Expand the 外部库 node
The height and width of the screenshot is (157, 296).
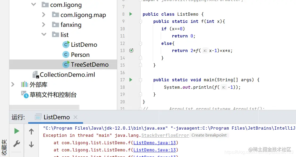coord(13,84)
